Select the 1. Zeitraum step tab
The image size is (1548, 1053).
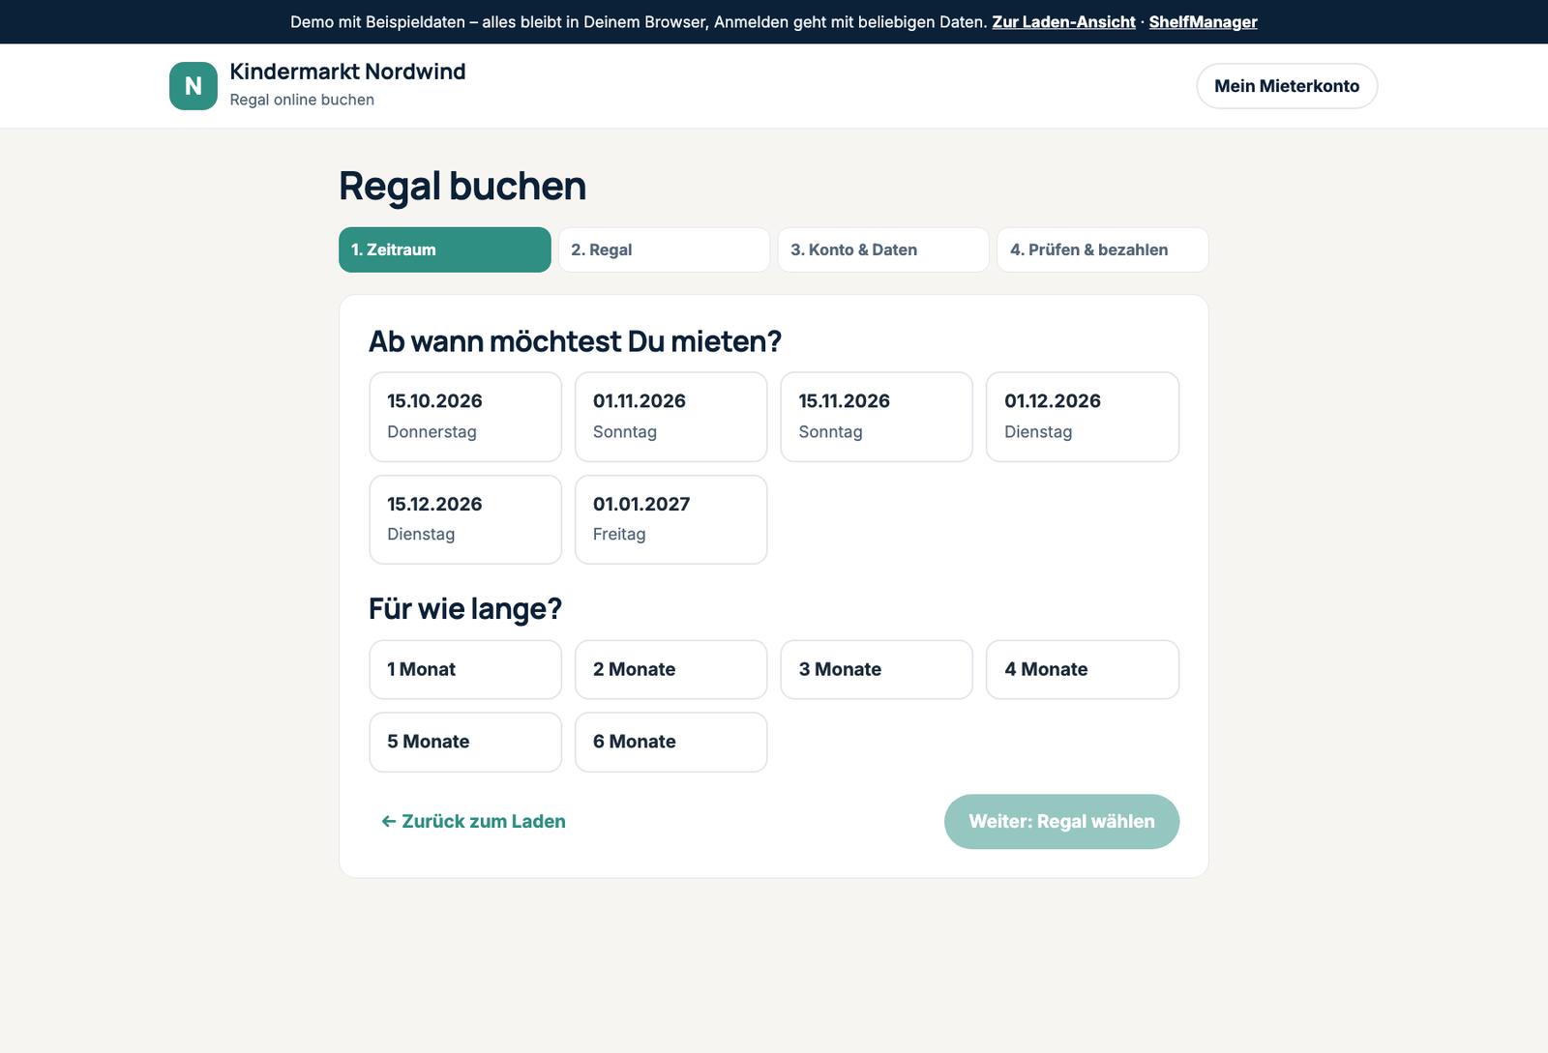click(445, 249)
